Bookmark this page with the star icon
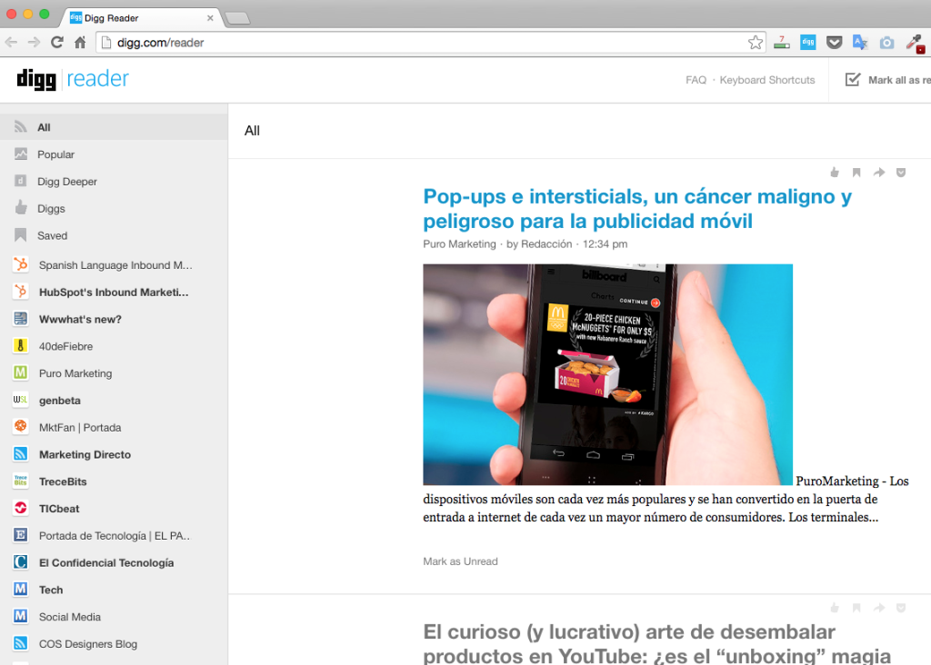Screen dimensions: 931x665 point(756,42)
